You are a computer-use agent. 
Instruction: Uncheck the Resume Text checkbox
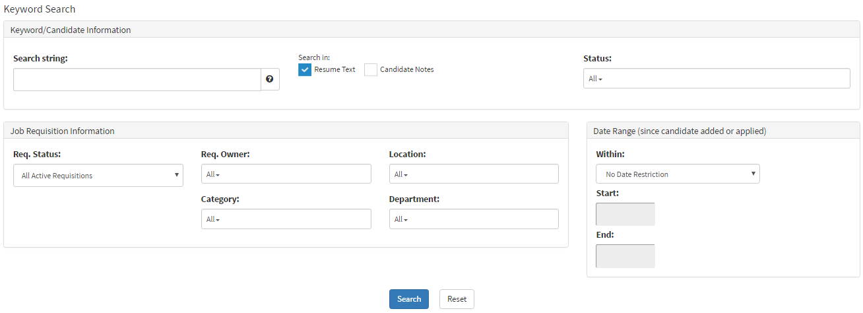coord(305,70)
